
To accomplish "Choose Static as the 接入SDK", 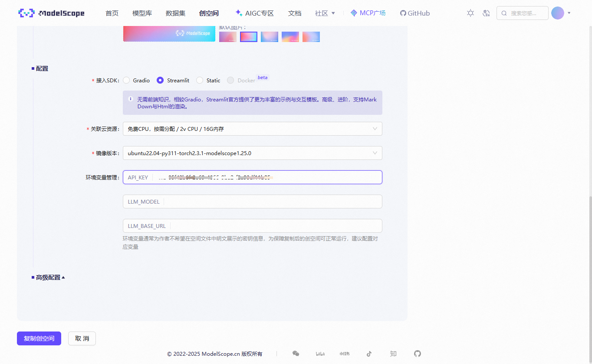I will [x=200, y=80].
